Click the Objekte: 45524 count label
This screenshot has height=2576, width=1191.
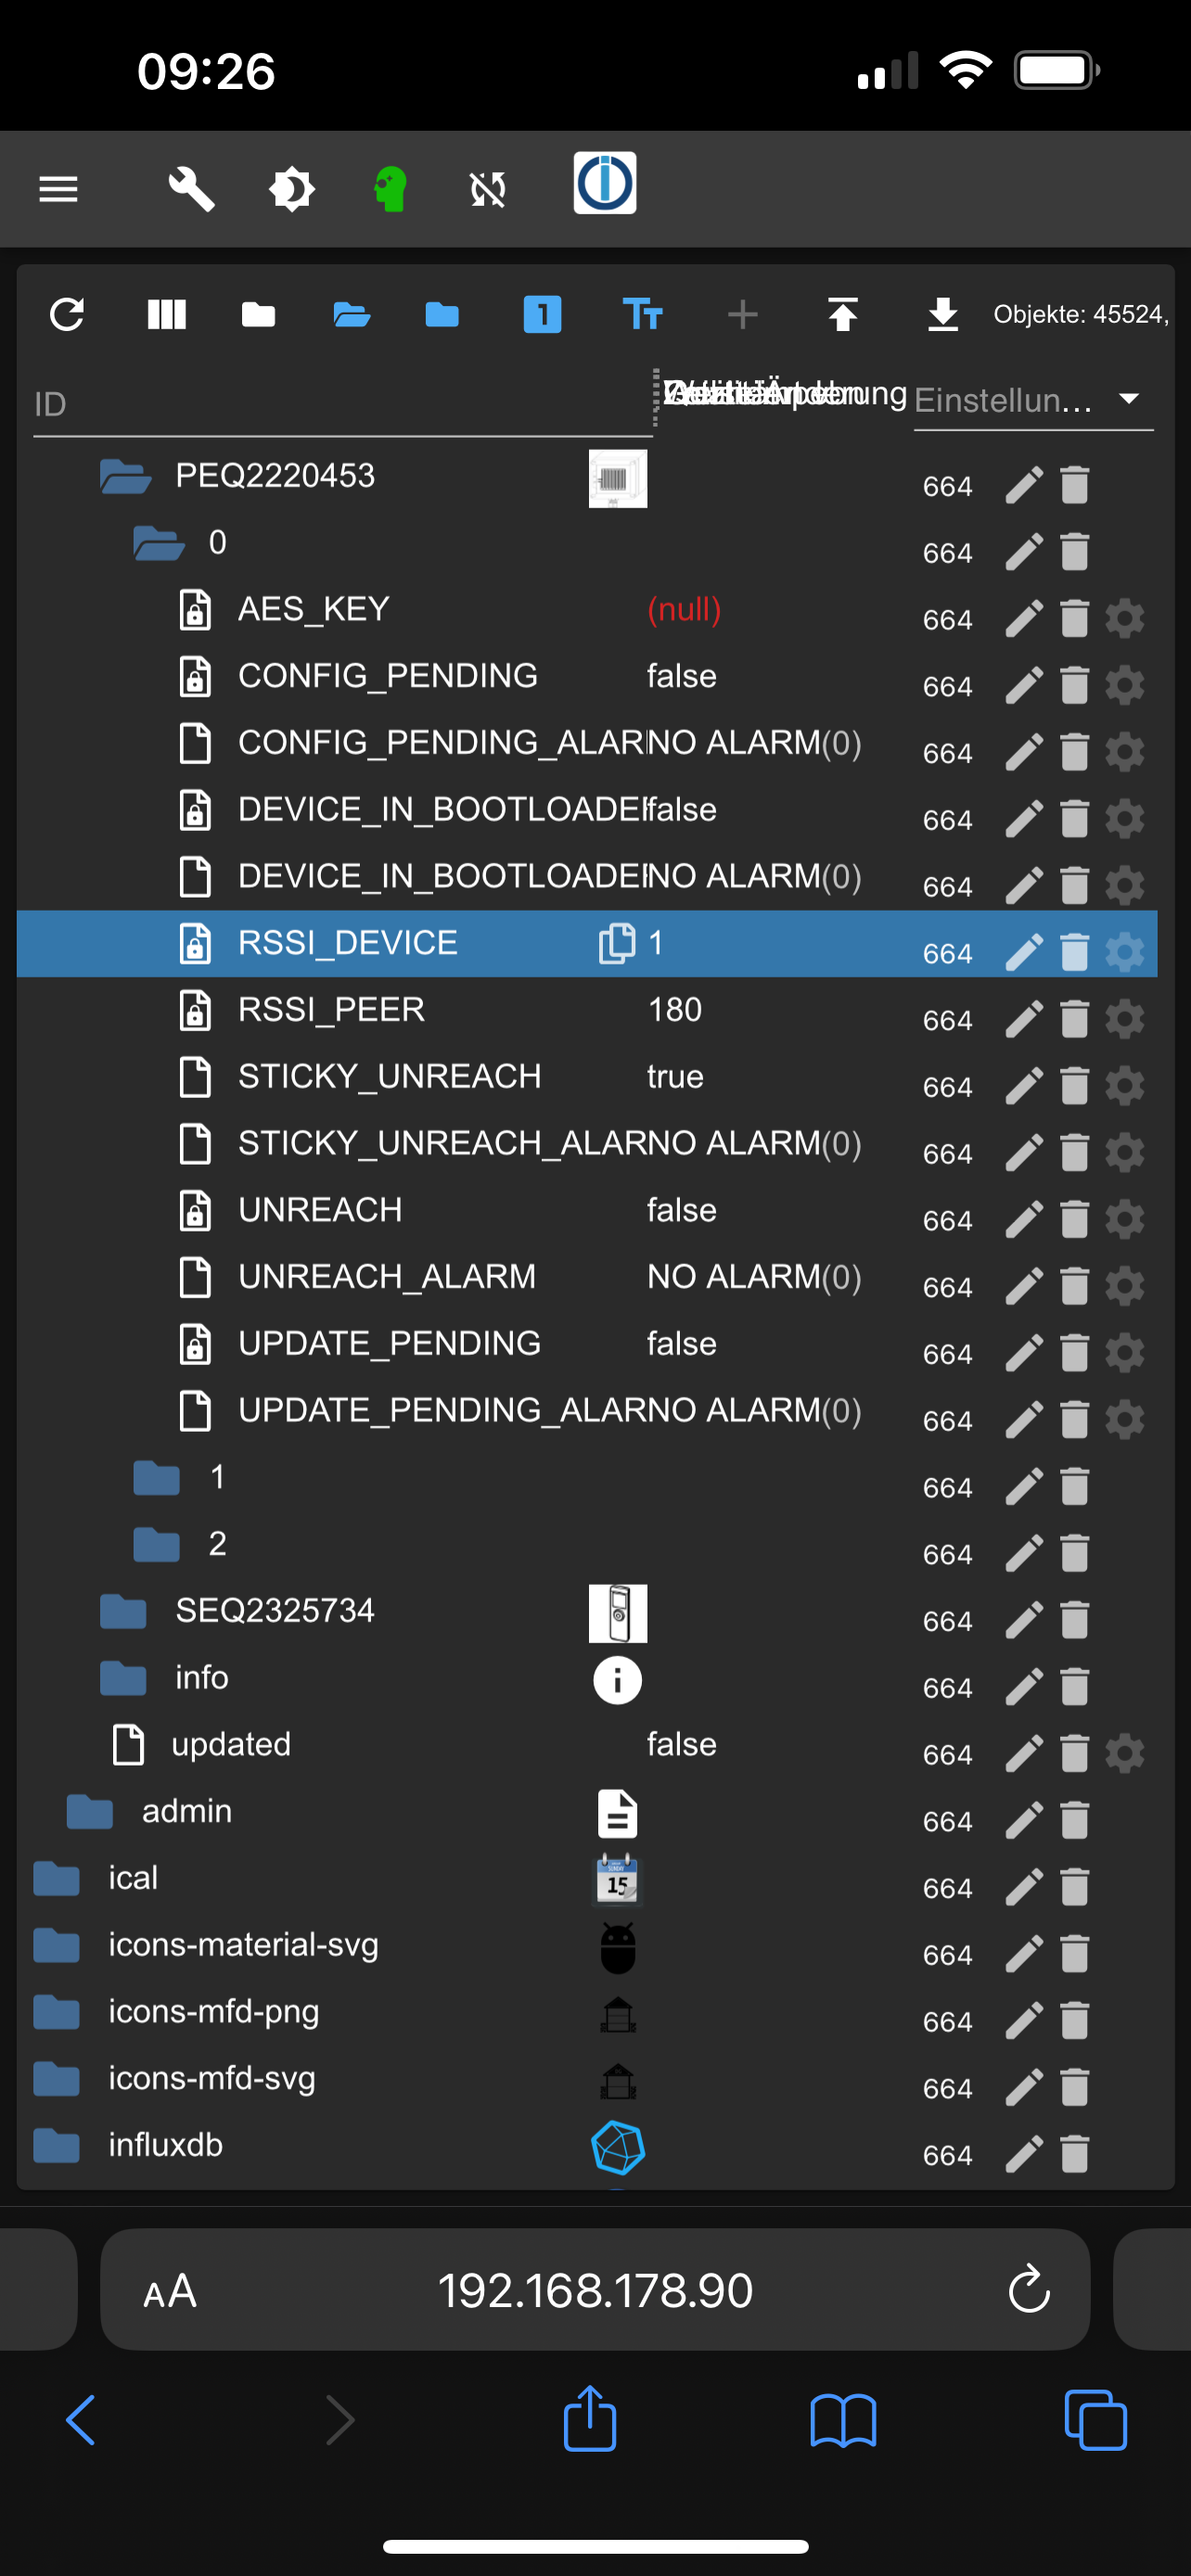pyautogui.click(x=1080, y=315)
